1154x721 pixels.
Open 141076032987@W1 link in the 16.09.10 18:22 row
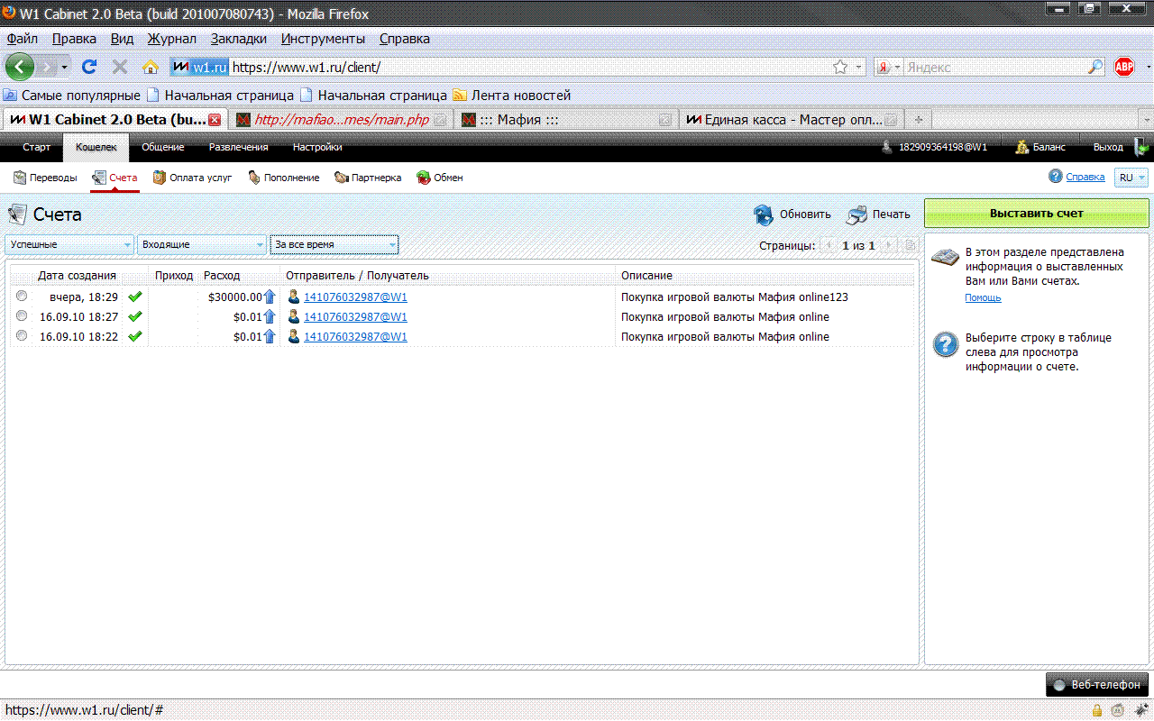coord(355,336)
